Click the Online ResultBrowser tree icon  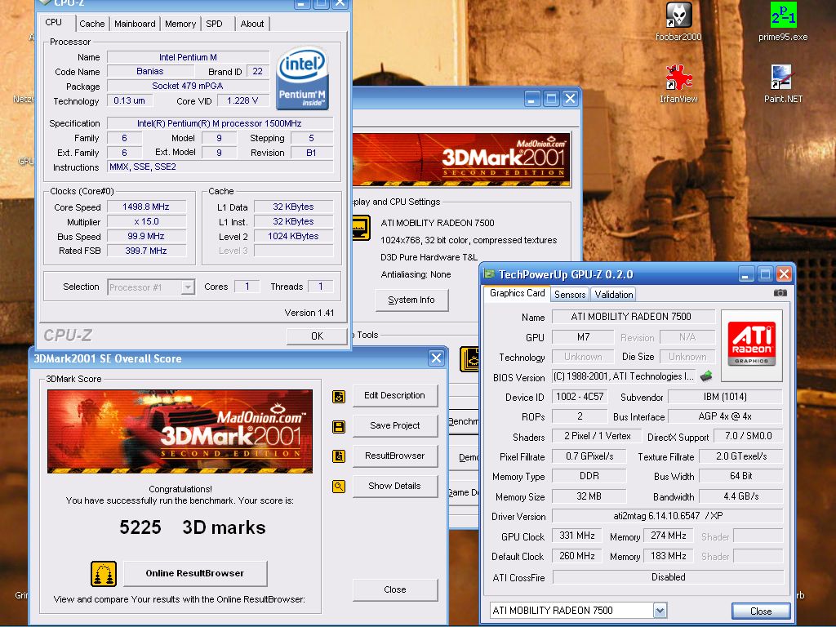pyautogui.click(x=104, y=574)
